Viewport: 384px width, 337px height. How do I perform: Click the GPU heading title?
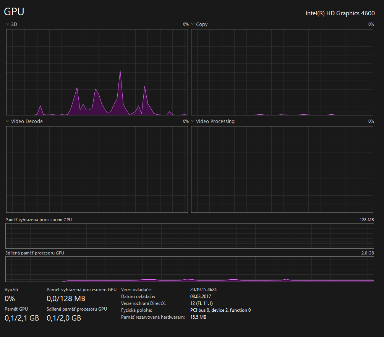pyautogui.click(x=14, y=12)
